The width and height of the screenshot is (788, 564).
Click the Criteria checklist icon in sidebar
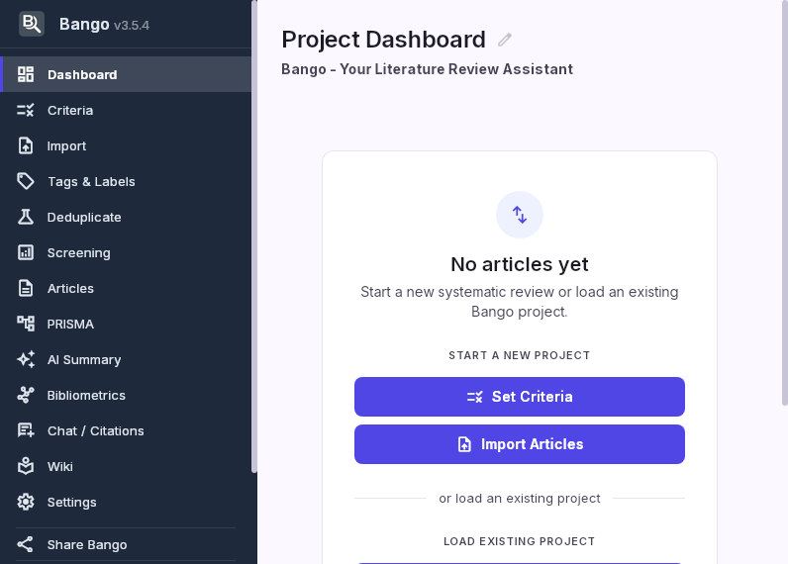tap(26, 110)
